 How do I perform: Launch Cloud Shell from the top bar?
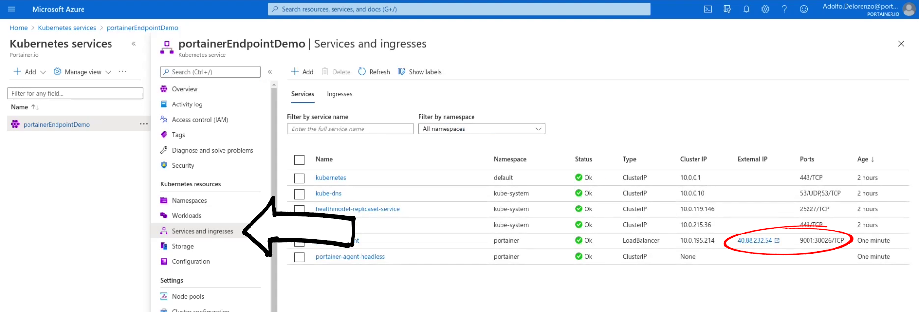click(708, 9)
